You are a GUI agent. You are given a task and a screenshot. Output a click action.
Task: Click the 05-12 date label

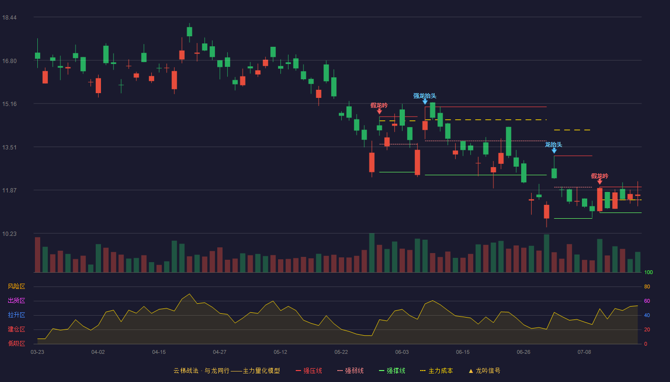(280, 352)
